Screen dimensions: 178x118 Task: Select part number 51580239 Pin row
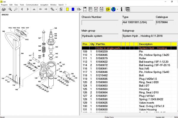pos(129,52)
